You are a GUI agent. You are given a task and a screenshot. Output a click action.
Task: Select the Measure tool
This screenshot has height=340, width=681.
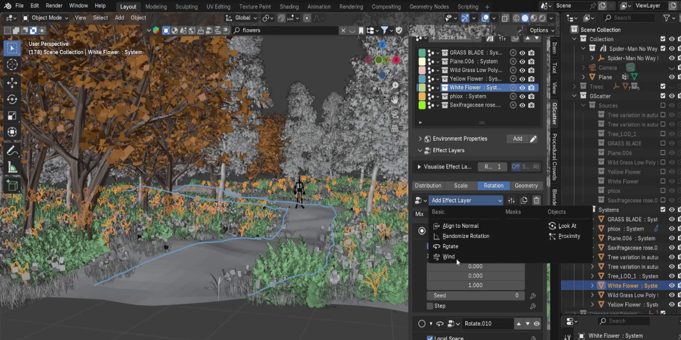pyautogui.click(x=12, y=168)
